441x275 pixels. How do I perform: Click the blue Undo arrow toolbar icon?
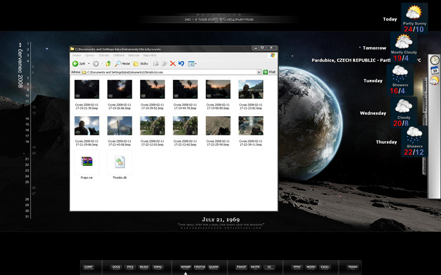coord(181,63)
